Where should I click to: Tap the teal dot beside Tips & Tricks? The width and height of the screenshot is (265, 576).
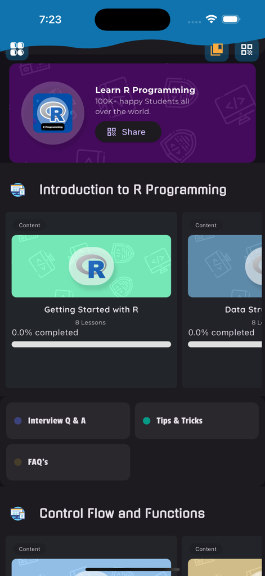146,421
